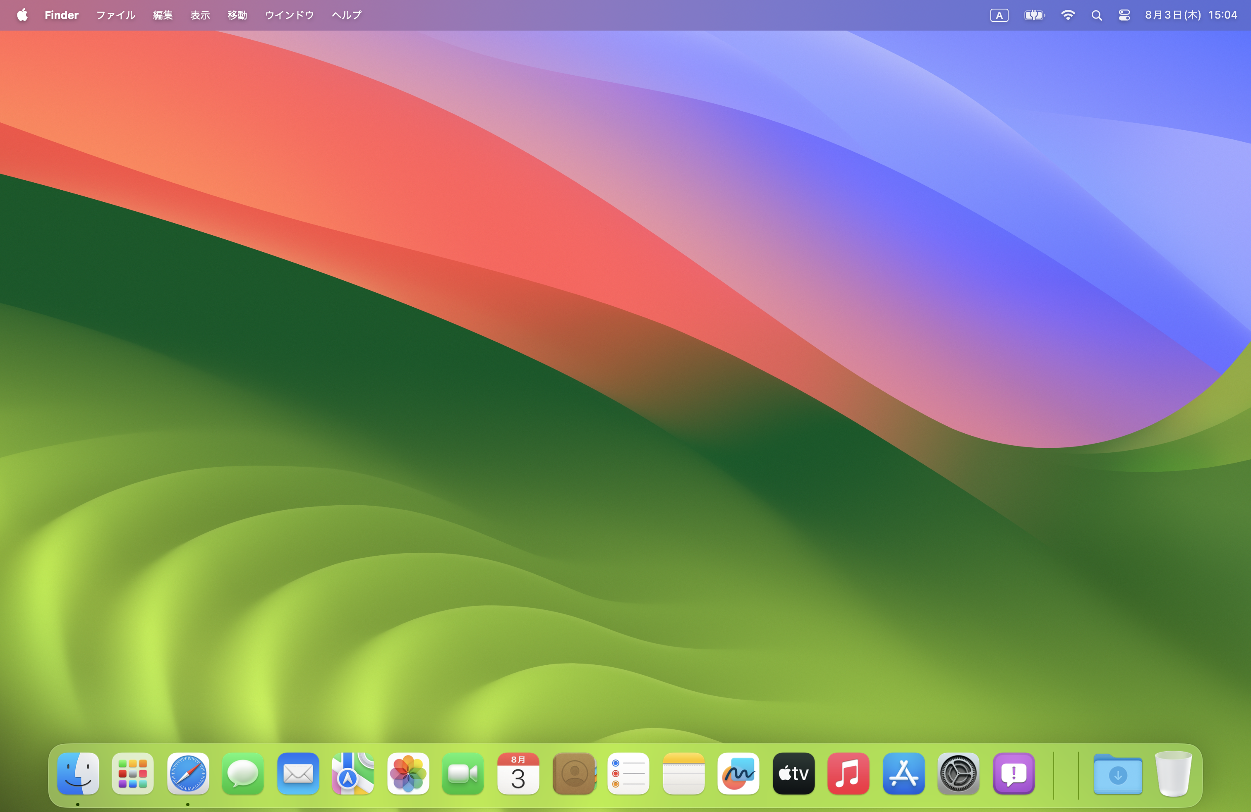The height and width of the screenshot is (812, 1251).
Task: Open Launchpad to view all apps
Action: 132,774
